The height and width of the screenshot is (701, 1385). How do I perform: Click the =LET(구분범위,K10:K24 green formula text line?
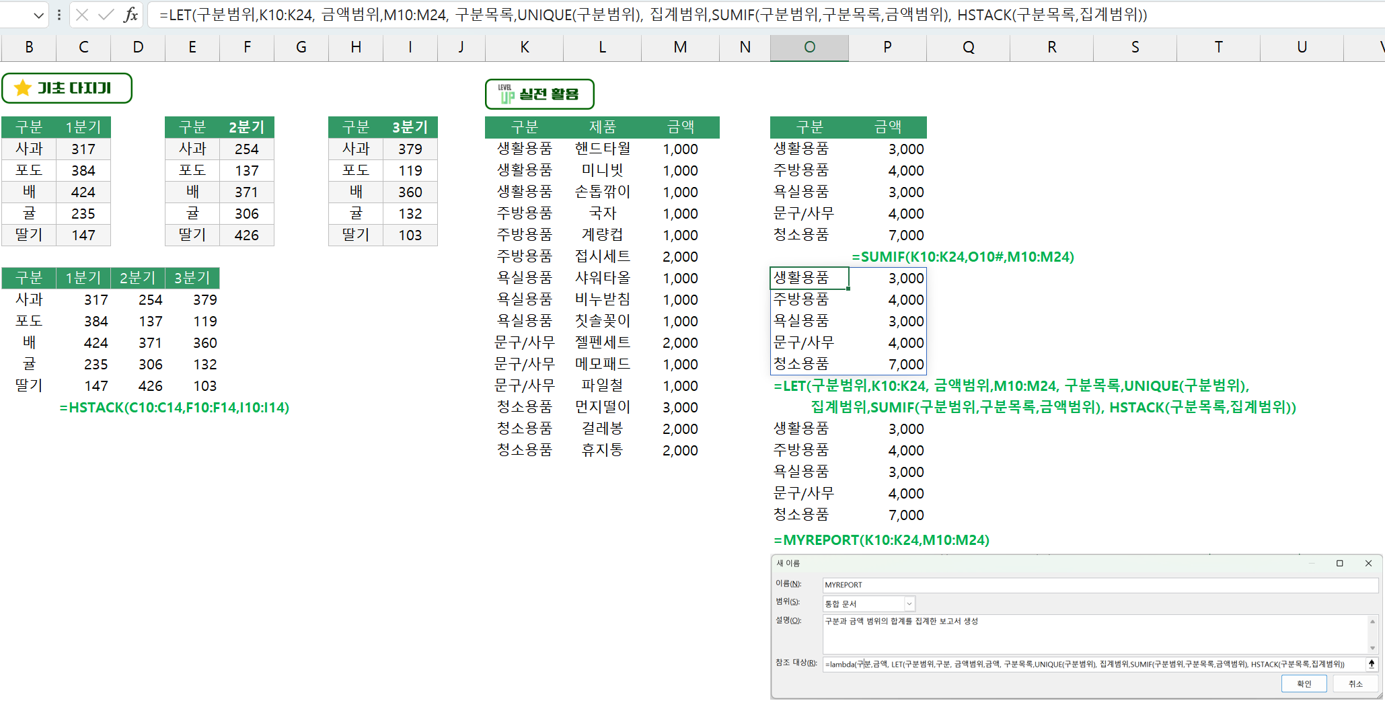click(1012, 386)
